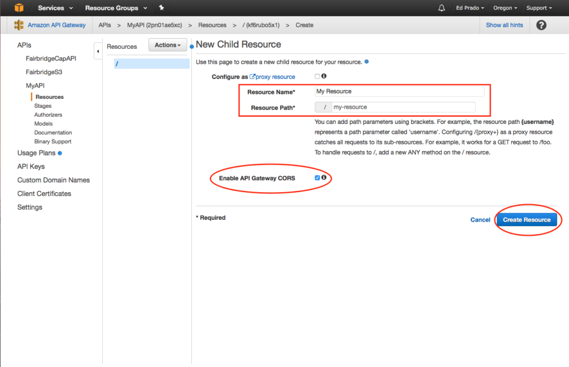
Task: Go to API Keys in sidebar
Action: click(x=31, y=167)
